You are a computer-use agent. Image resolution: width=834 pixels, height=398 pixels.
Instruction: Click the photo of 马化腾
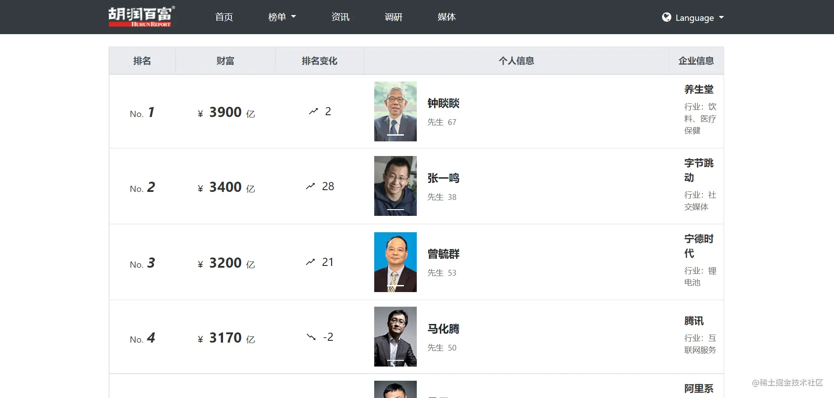click(395, 337)
